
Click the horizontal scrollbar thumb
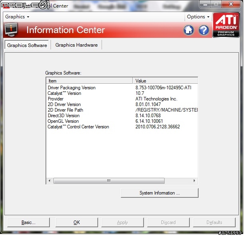109,181
